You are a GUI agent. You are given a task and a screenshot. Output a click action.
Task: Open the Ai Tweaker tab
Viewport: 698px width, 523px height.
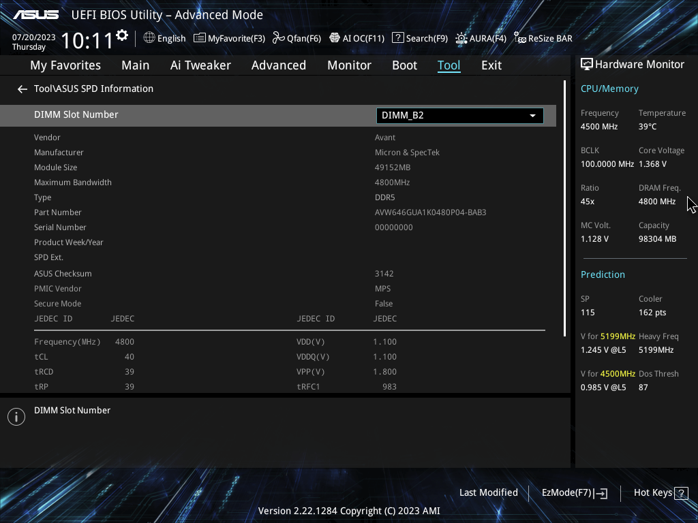[x=200, y=65]
